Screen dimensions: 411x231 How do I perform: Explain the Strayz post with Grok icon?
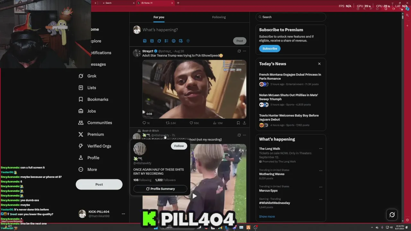pos(239,51)
